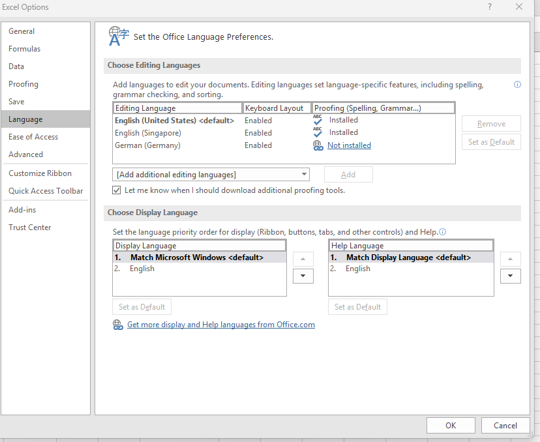Viewport: 540px width, 442px height.
Task: Move display language up with arrow button
Action: [303, 259]
